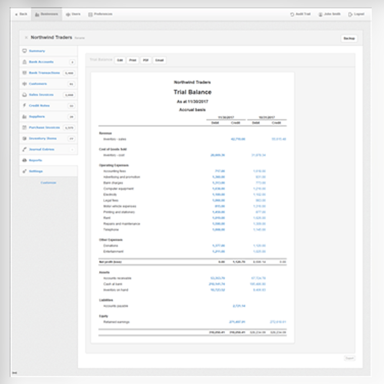This screenshot has width=384, height=384.
Task: Select the Suppliers icon in sidebar
Action: pyautogui.click(x=25, y=117)
